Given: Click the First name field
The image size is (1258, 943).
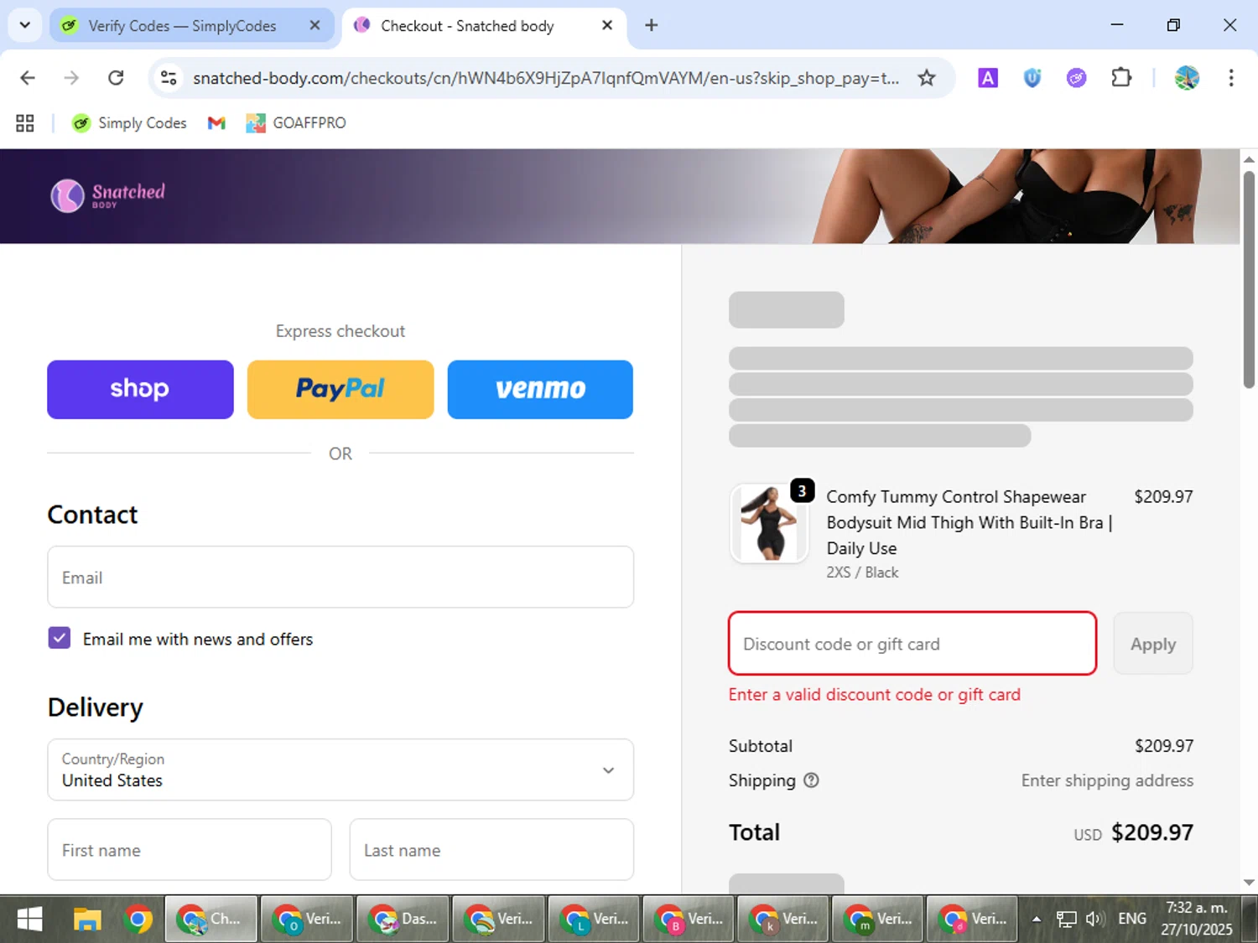Looking at the screenshot, I should (190, 850).
